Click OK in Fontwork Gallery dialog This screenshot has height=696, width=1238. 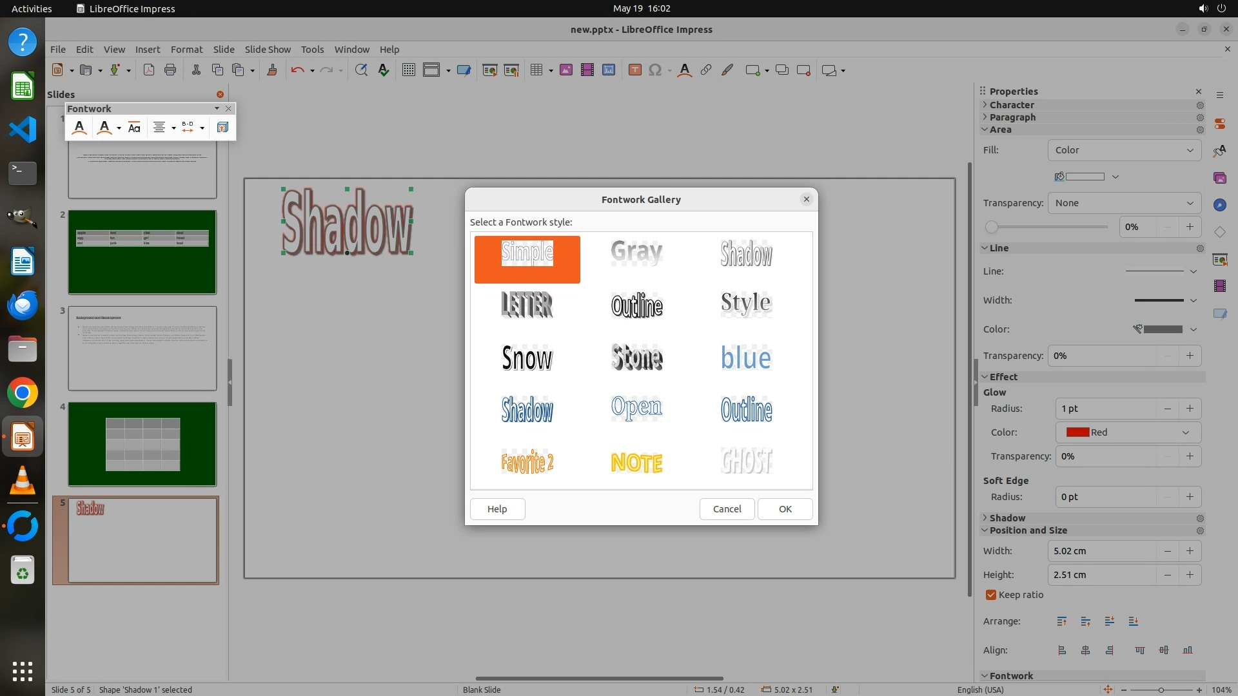(x=785, y=509)
